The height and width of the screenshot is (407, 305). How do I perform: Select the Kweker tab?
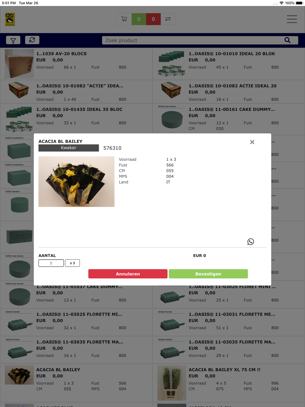[69, 148]
